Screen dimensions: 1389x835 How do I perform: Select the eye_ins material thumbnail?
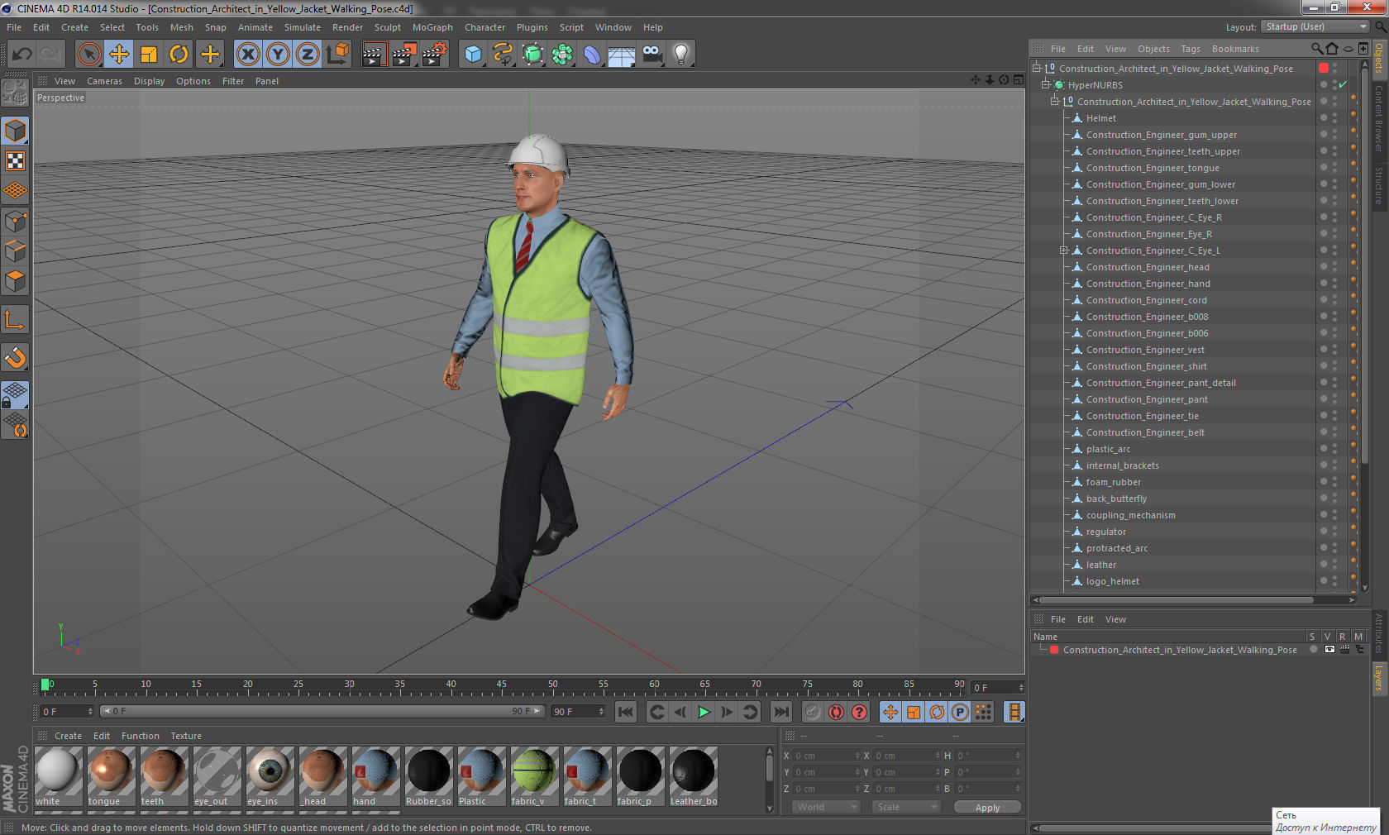270,776
